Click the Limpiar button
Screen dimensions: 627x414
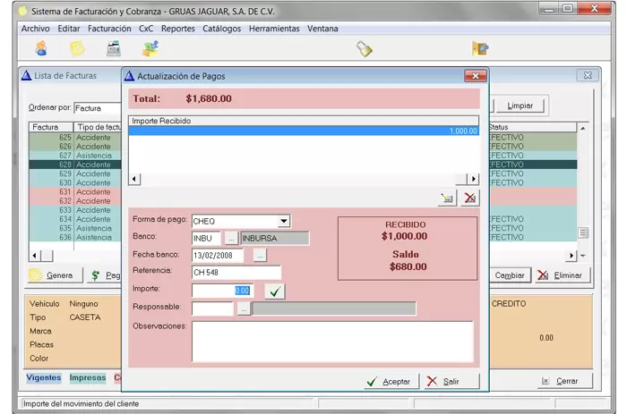[x=520, y=106]
